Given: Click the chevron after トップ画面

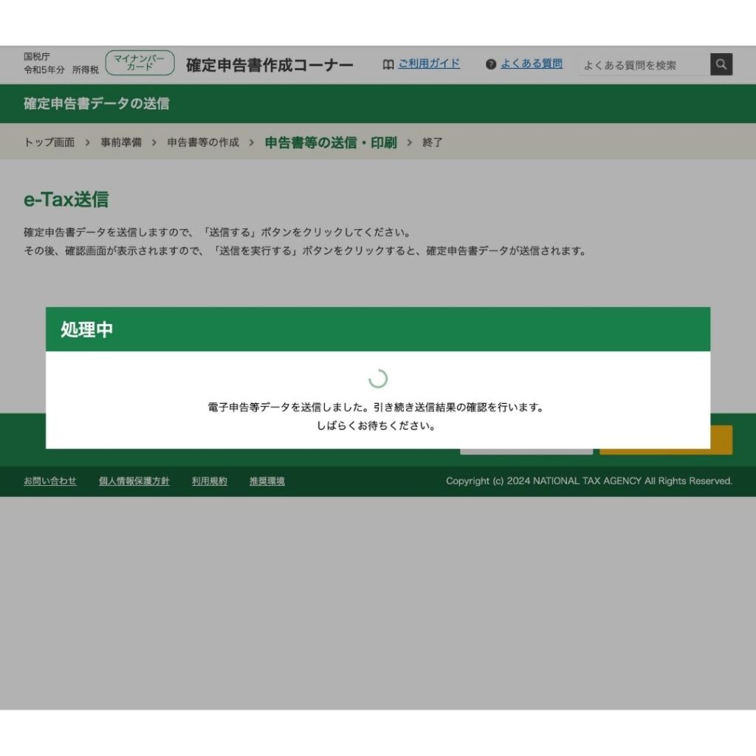Looking at the screenshot, I should click(x=87, y=142).
